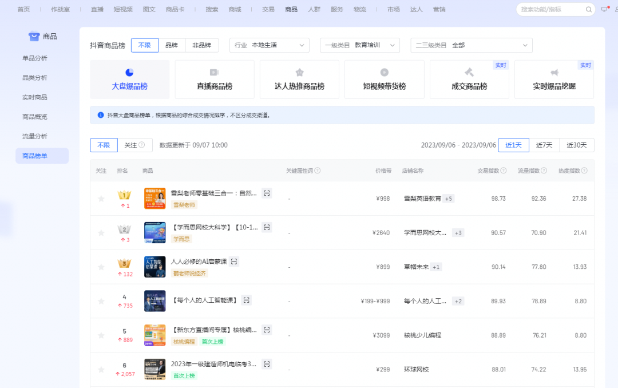Viewport: 618px width, 388px height.
Task: Select 近1天 time range
Action: pyautogui.click(x=513, y=145)
